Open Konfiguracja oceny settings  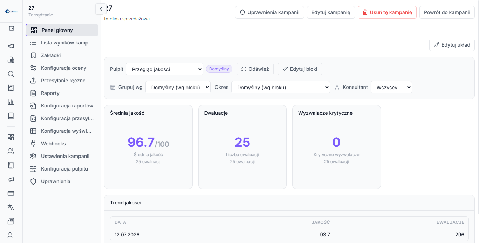(62, 68)
